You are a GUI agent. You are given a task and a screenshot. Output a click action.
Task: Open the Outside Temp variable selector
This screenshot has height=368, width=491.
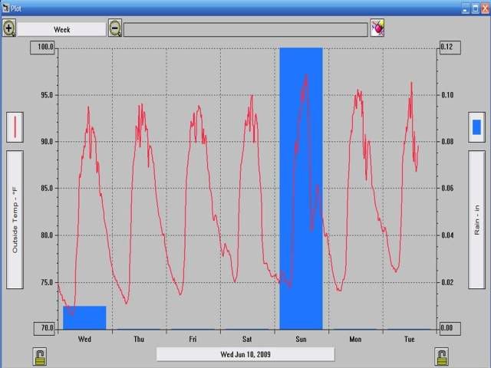15,219
